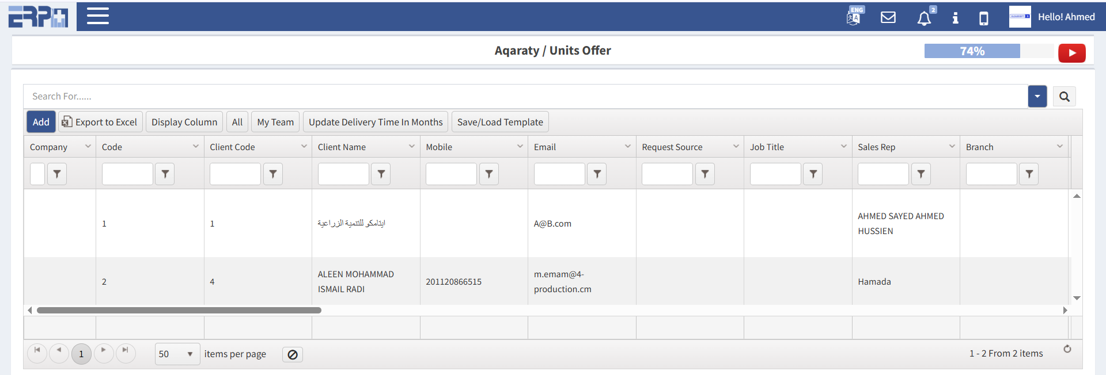Clear filters using the cancel icon

[x=293, y=354]
